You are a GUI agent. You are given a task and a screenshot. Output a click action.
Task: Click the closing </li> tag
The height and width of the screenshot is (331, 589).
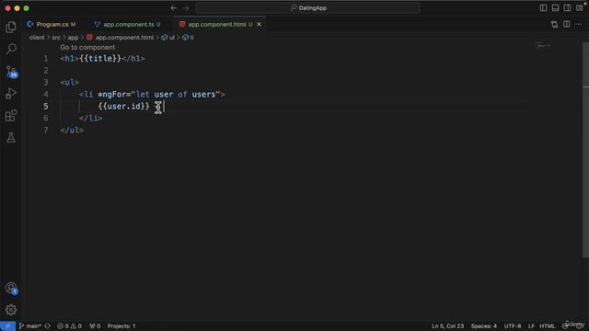point(91,119)
